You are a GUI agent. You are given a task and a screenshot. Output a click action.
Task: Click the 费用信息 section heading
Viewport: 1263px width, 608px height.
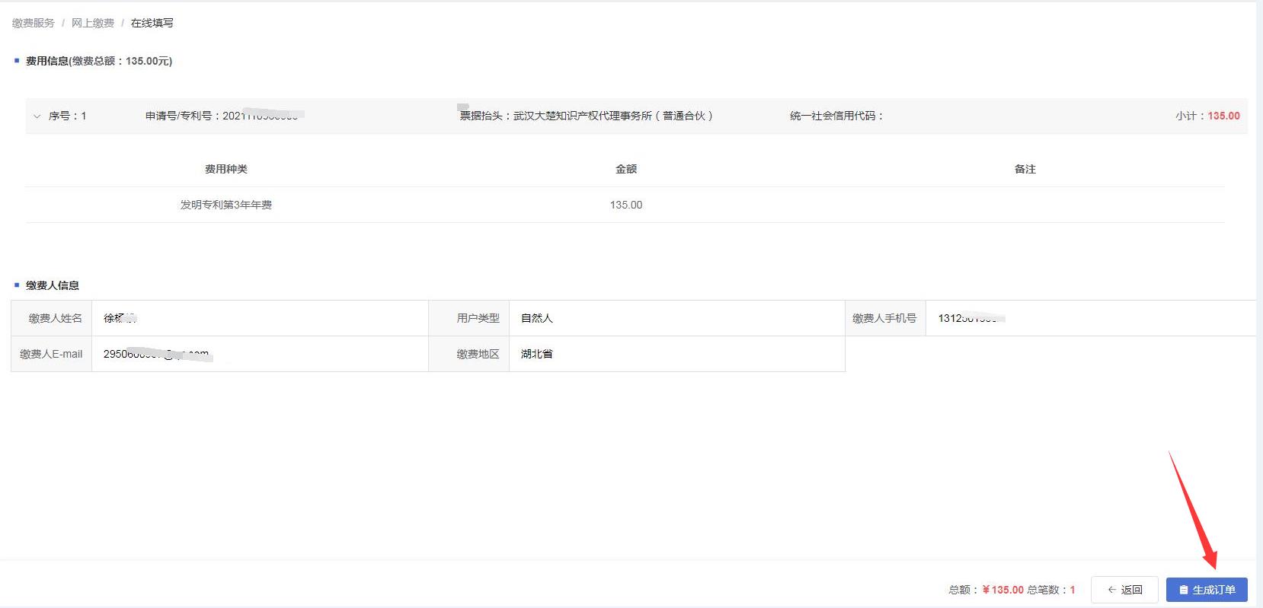tap(99, 61)
